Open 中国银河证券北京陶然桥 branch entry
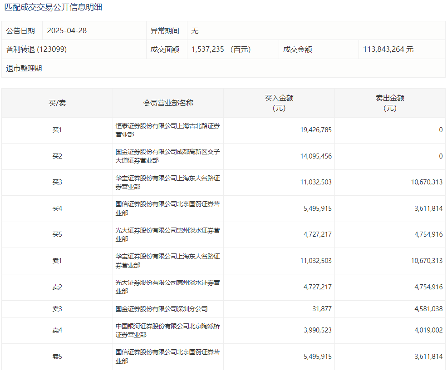447x372 pixels. [x=167, y=331]
